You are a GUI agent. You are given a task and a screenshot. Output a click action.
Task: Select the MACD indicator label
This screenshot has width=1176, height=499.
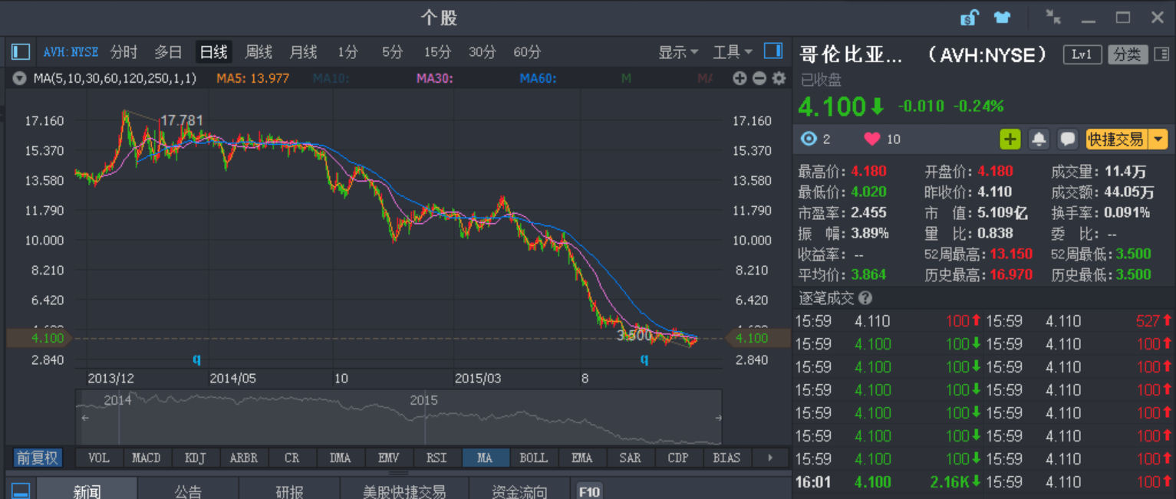[147, 457]
